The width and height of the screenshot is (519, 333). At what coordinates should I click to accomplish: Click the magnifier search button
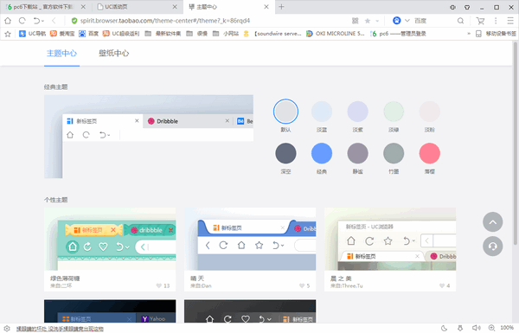(x=460, y=21)
